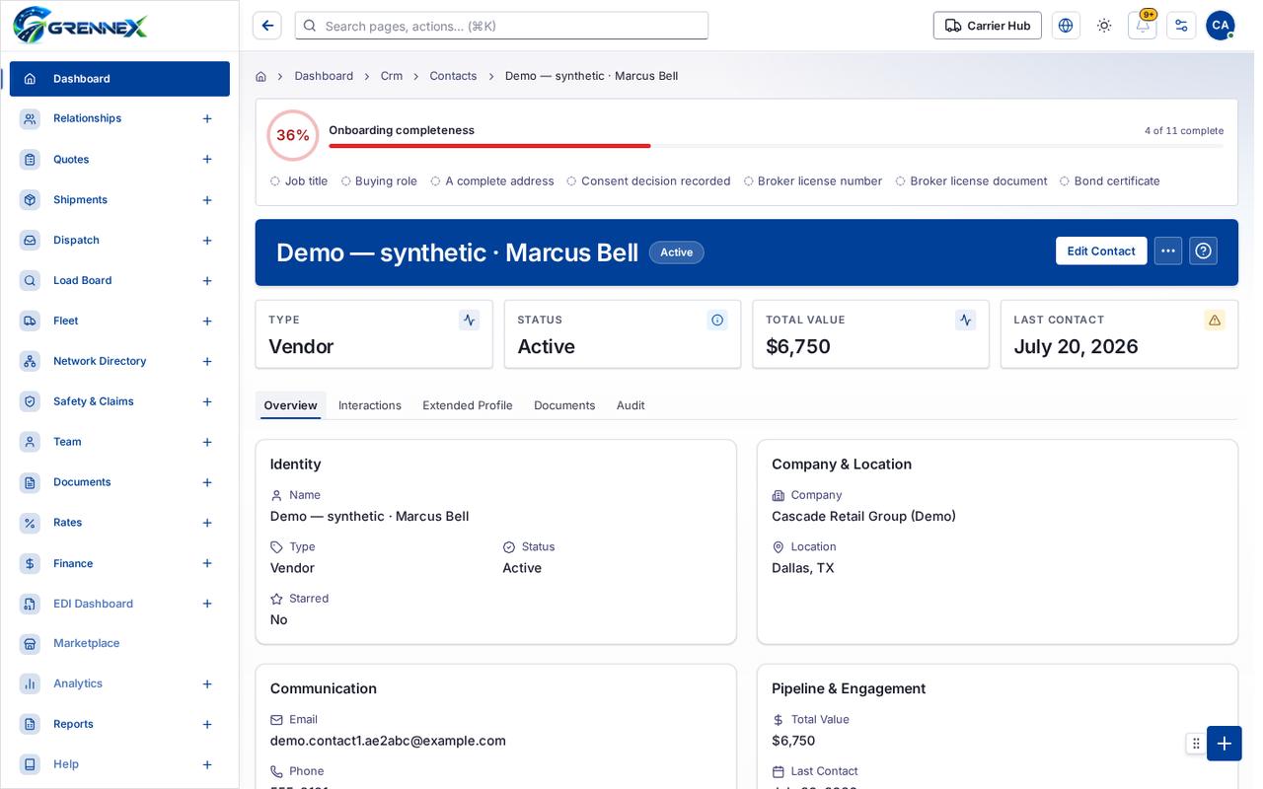This screenshot has height=789, width=1263.
Task: Select Consent decision recorded checklist item
Action: [x=648, y=181]
